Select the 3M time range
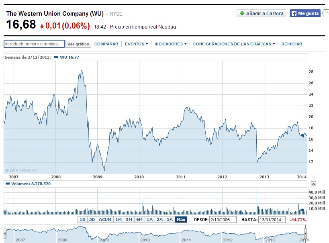The width and height of the screenshot is (329, 243). pos(129,220)
